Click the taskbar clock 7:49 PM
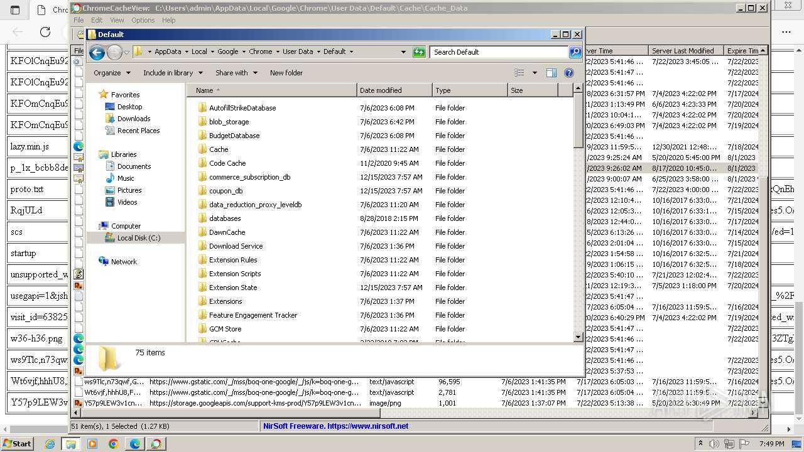The height and width of the screenshot is (452, 804). click(773, 444)
